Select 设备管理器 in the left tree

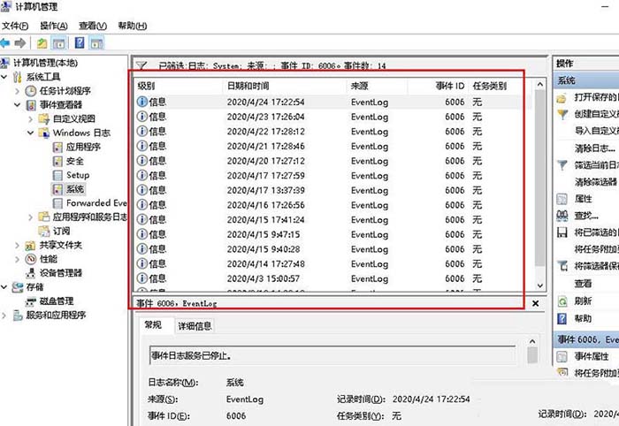pyautogui.click(x=60, y=272)
